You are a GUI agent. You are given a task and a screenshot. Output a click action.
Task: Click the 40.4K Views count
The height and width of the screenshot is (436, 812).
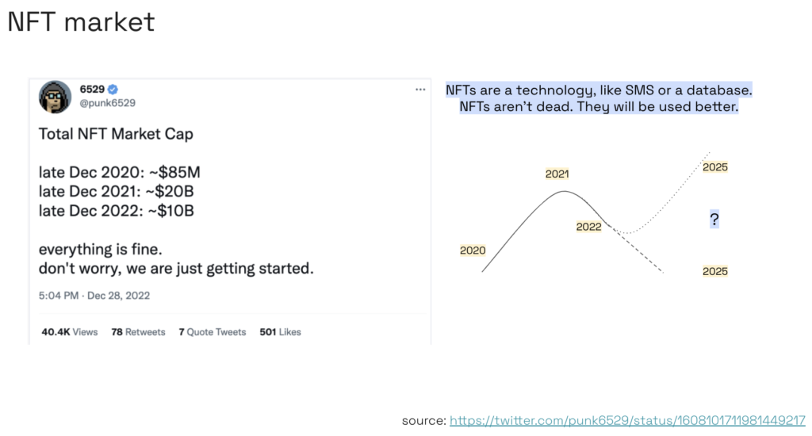pos(70,332)
